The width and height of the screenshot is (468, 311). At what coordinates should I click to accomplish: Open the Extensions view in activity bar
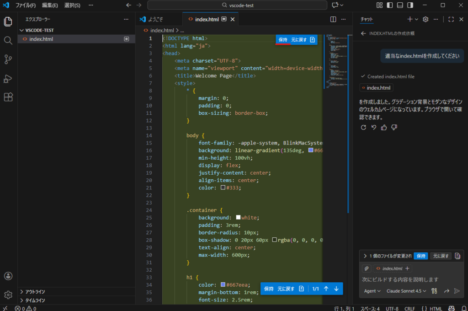8,97
